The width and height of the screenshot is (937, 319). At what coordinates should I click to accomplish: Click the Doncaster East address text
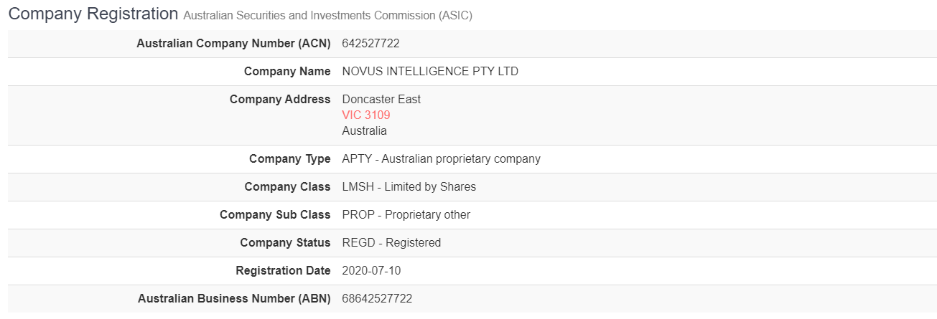pyautogui.click(x=381, y=99)
